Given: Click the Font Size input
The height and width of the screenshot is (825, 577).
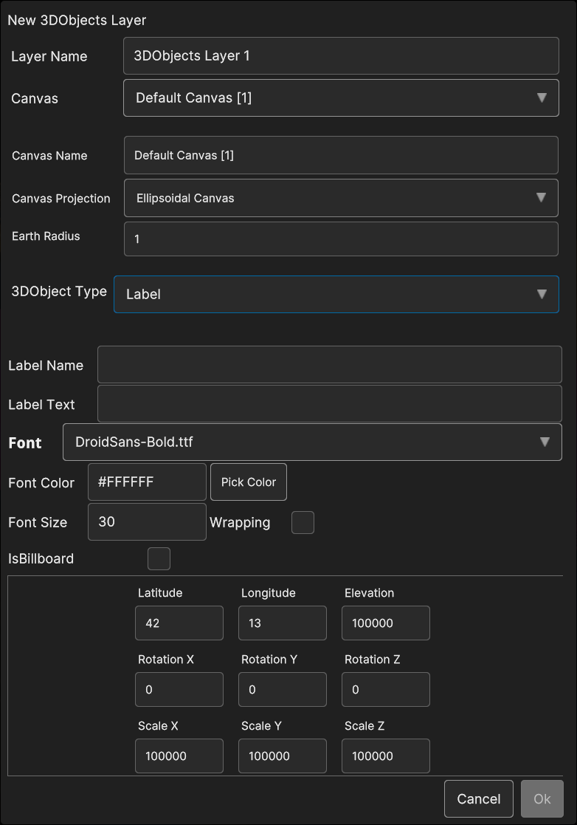Looking at the screenshot, I should (x=147, y=522).
